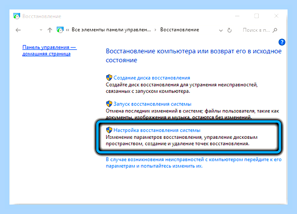Viewport: 297px width, 214px height.
Task: Click heading 'Восстановление компьютера или возврат'
Action: (194, 56)
